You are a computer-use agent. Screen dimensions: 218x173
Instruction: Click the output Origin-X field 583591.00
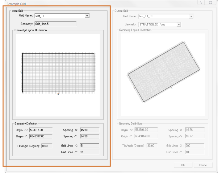(146, 130)
